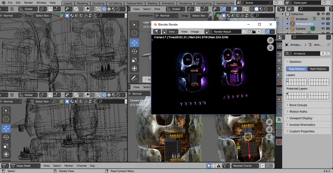This screenshot has width=333, height=173.
Task: Click pan hand gizmo in Blender Render window
Action: [270, 48]
